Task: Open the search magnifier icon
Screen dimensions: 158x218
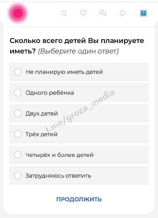Action: 64,13
